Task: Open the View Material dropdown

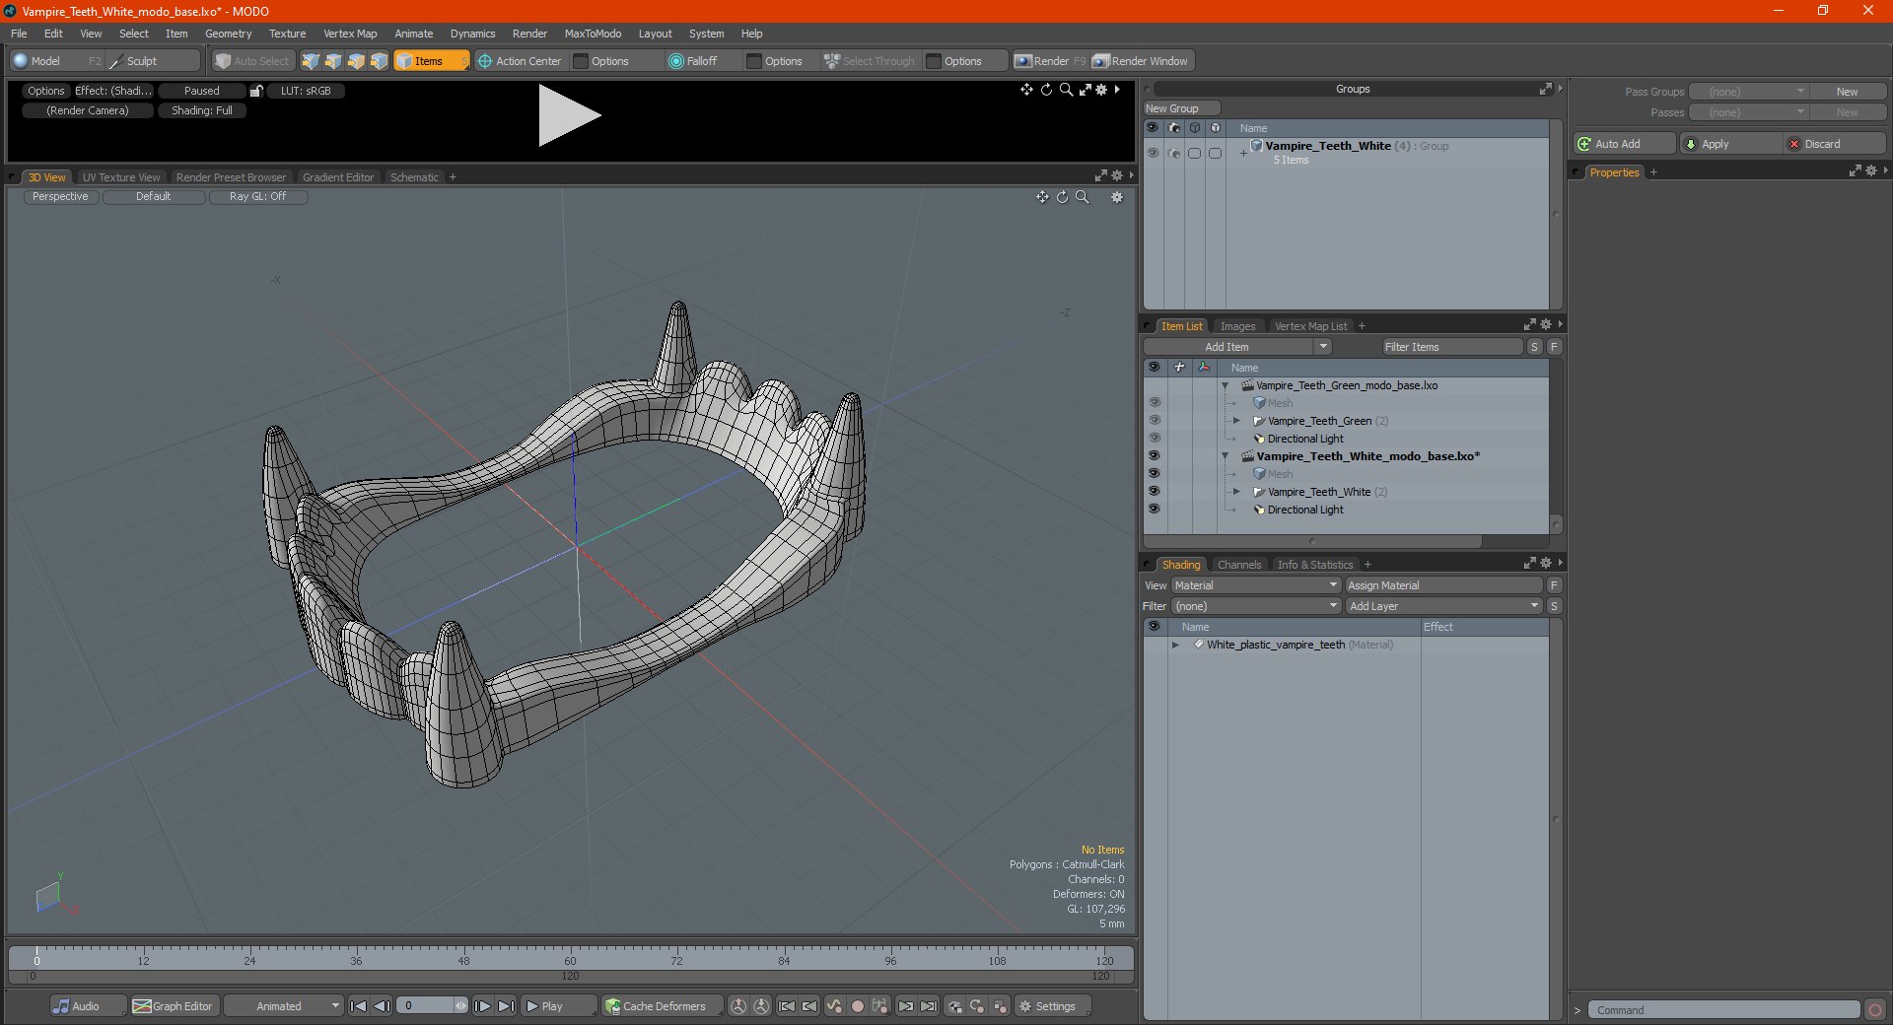Action: pyautogui.click(x=1255, y=585)
